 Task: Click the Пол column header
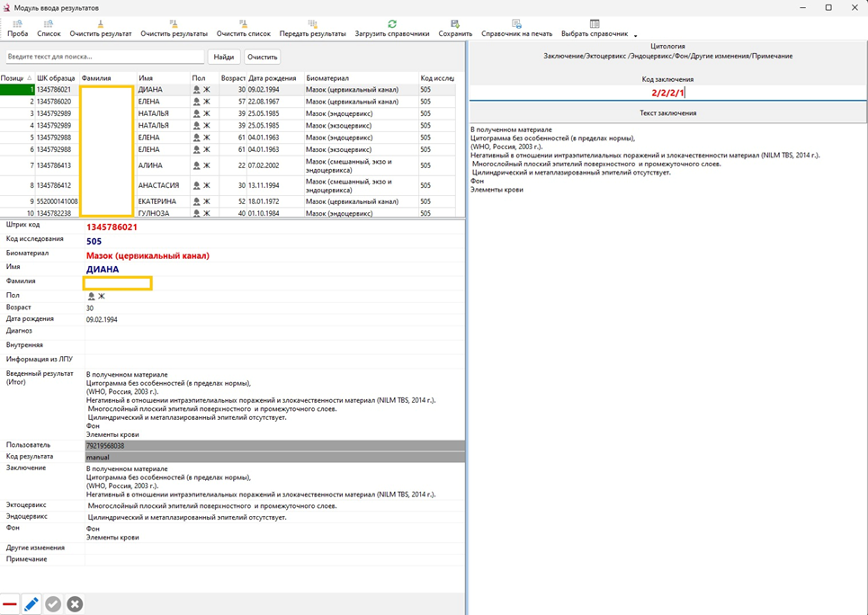[204, 78]
